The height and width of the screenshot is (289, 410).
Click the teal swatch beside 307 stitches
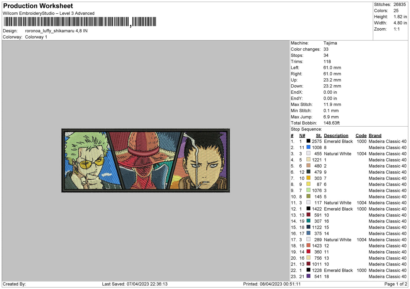point(308,221)
